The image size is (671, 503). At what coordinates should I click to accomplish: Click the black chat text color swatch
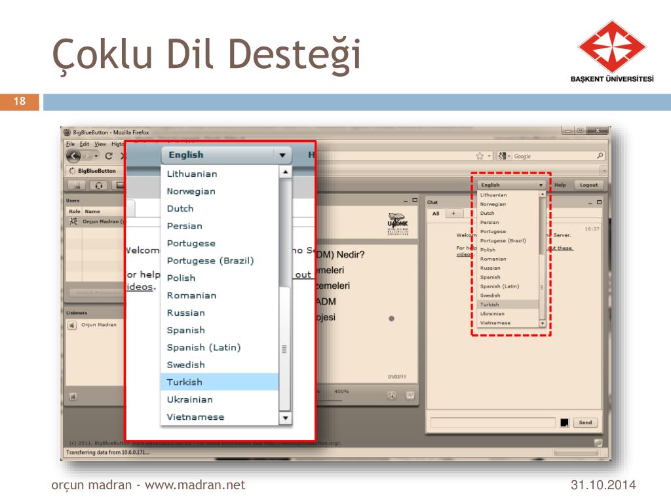pyautogui.click(x=564, y=422)
